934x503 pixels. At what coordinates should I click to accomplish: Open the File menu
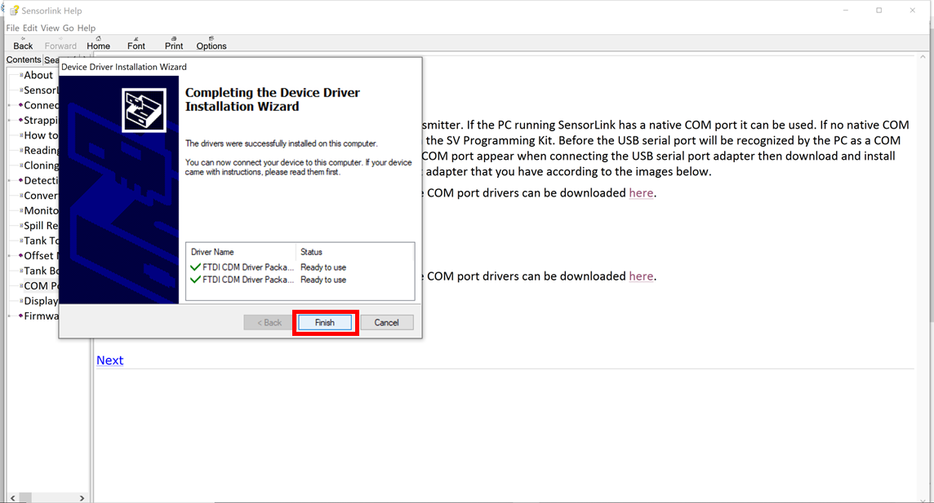pyautogui.click(x=12, y=28)
